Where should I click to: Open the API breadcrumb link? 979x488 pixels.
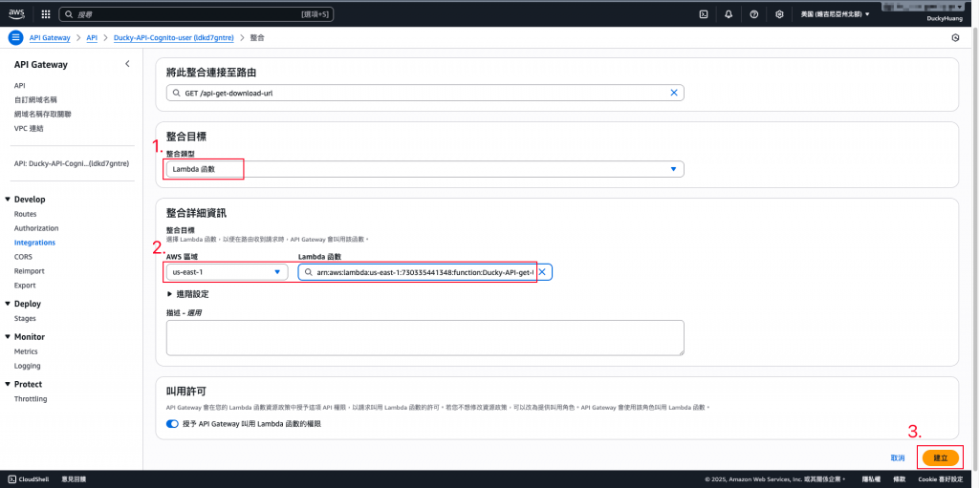click(x=92, y=37)
